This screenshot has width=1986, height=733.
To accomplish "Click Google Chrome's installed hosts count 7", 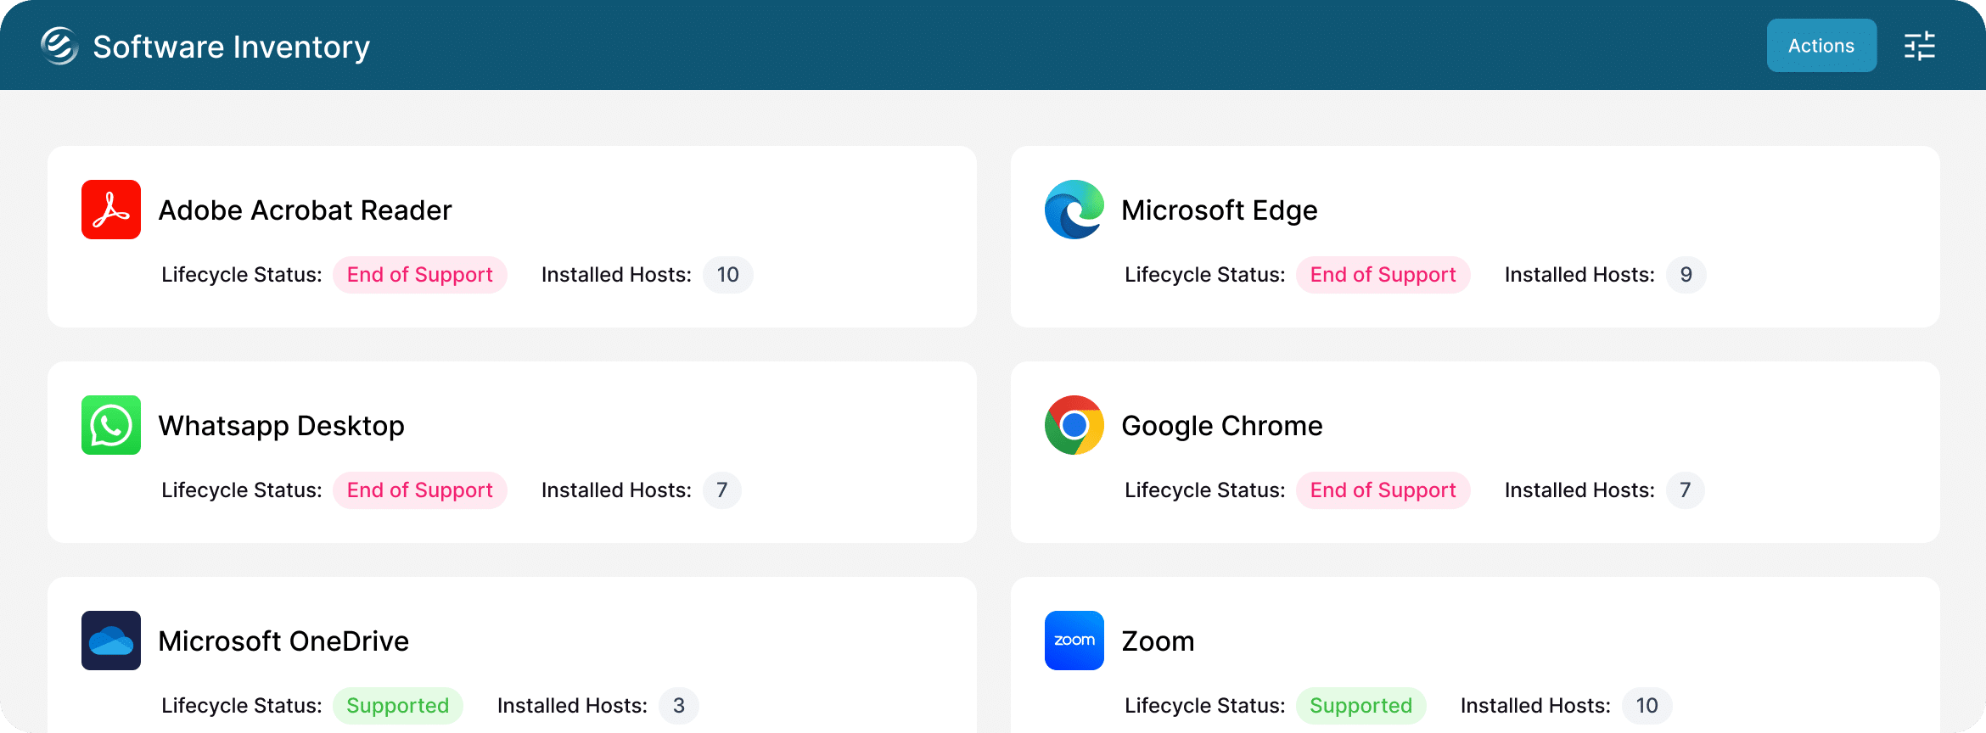I will tap(1686, 490).
